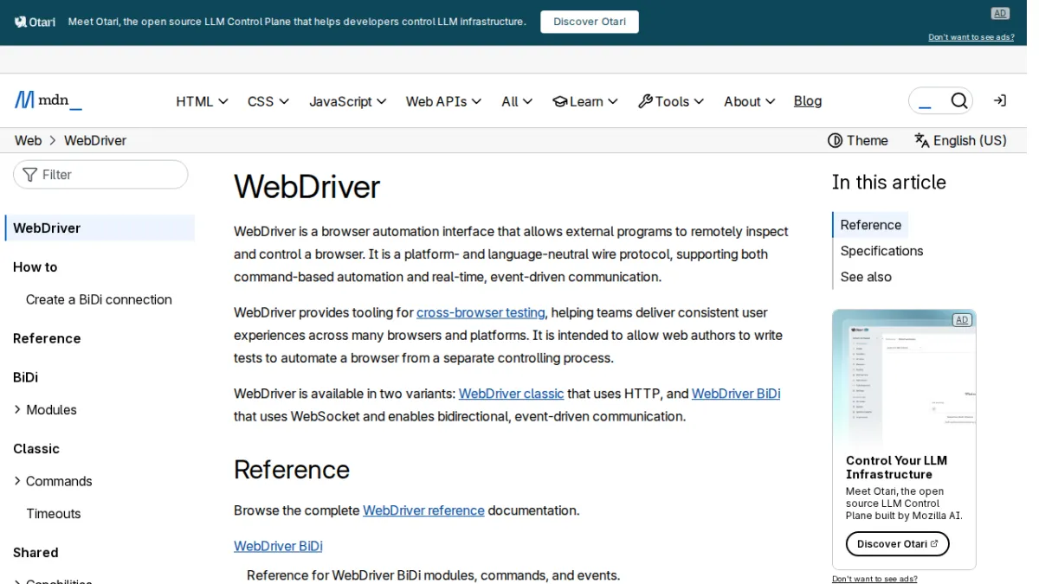Screen dimensions: 1039x584
Task: Open the Timeouts sidebar entry
Action: coord(54,513)
